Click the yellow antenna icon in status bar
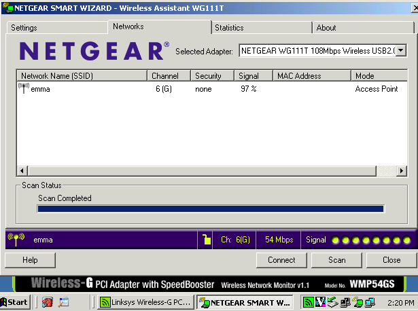The height and width of the screenshot is (311, 418). tap(16, 239)
